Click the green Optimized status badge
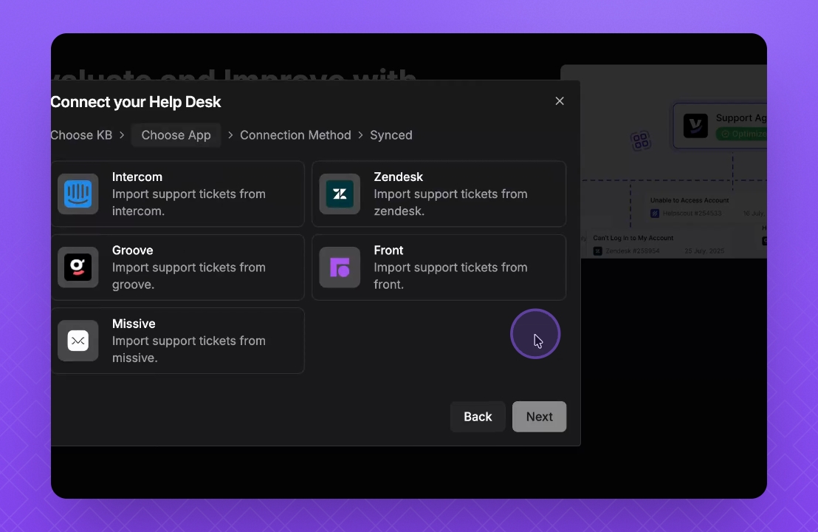 coord(741,134)
